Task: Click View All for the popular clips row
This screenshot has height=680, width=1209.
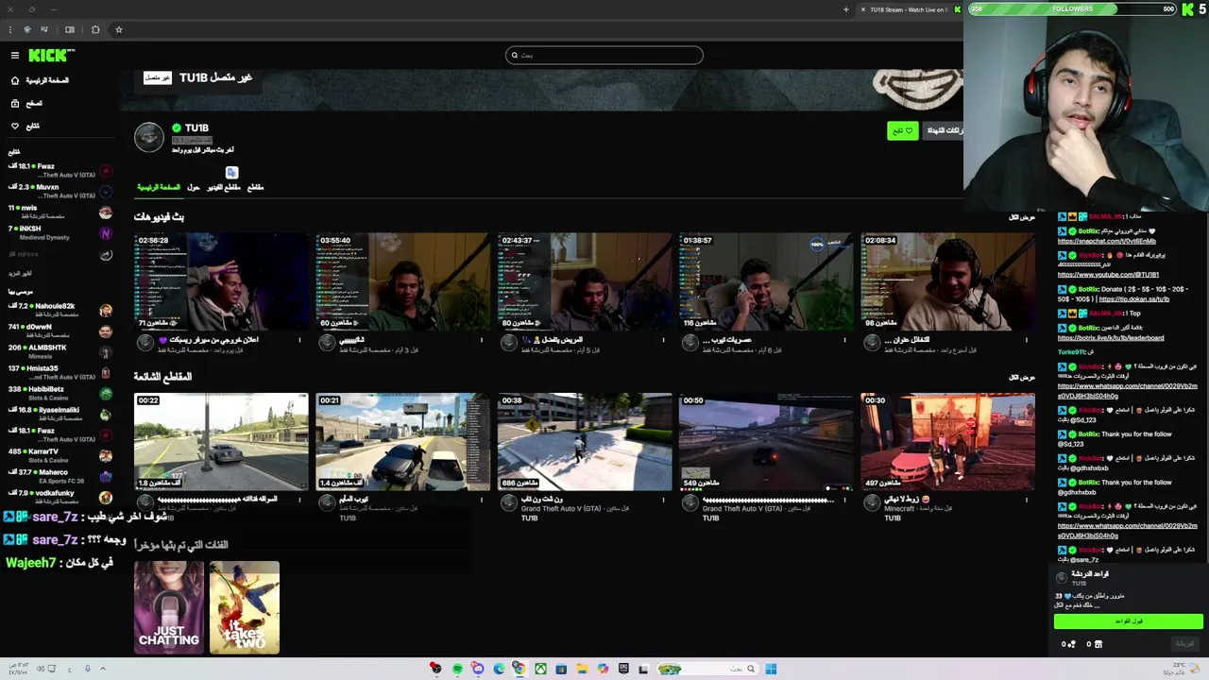Action: point(1022,377)
